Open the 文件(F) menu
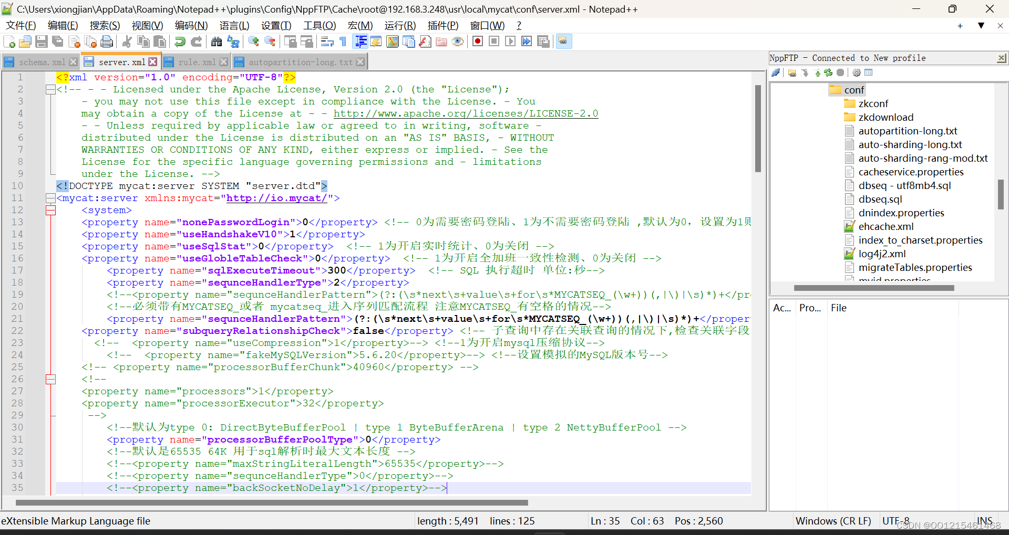Viewport: 1009px width, 535px height. [x=21, y=26]
